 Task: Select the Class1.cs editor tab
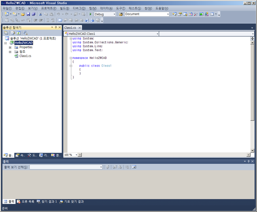(70, 28)
